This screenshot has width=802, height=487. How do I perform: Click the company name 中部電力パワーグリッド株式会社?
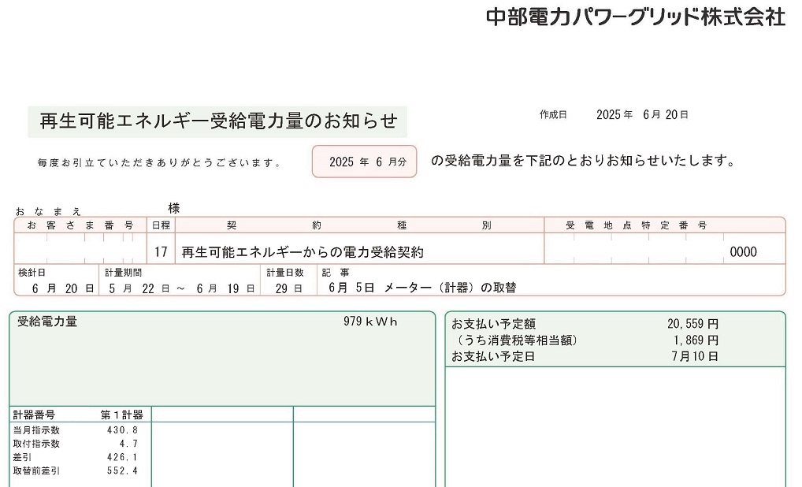coord(636,17)
